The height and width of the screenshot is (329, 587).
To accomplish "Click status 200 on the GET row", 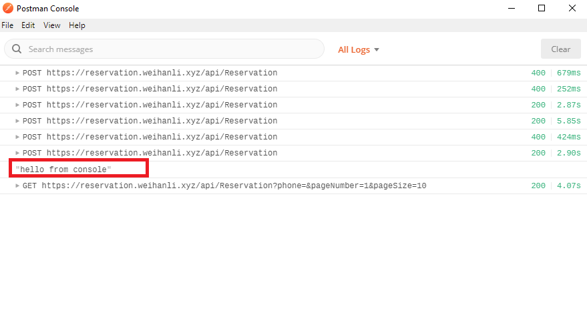I will [x=538, y=186].
